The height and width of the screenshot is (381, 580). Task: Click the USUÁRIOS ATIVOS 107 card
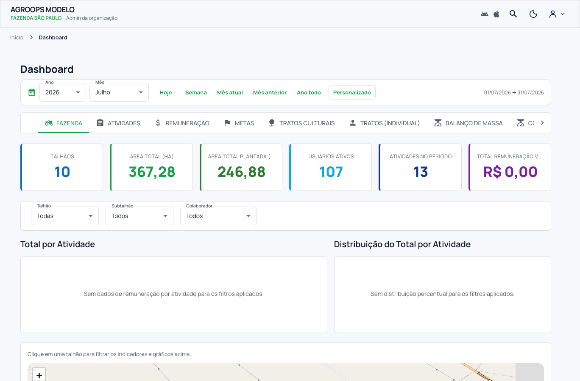[x=331, y=167]
